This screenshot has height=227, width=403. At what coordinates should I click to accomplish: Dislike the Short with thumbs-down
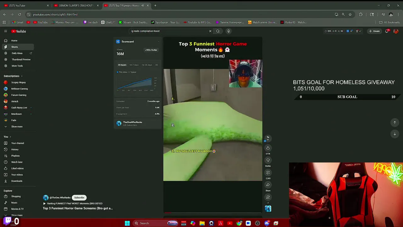268,160
